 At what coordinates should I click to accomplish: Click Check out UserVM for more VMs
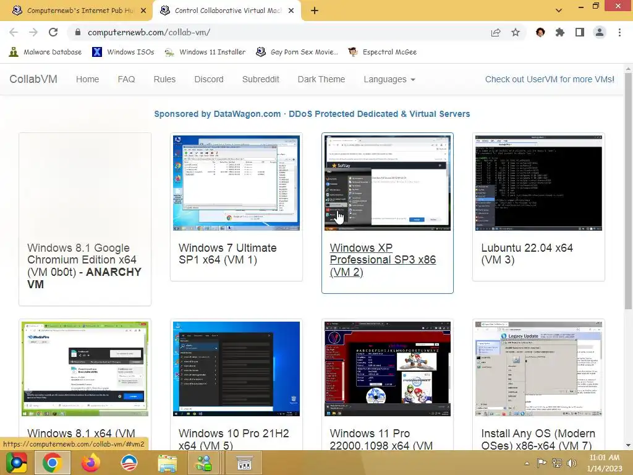(x=550, y=80)
